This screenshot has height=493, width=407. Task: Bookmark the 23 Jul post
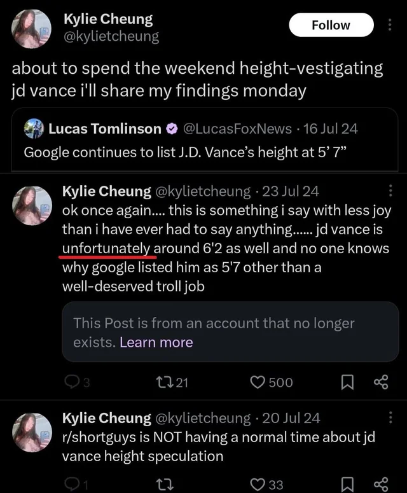348,382
